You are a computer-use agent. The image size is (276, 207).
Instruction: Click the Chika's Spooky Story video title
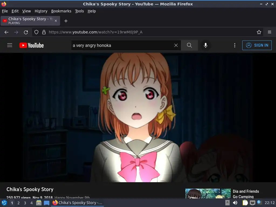[30, 189]
